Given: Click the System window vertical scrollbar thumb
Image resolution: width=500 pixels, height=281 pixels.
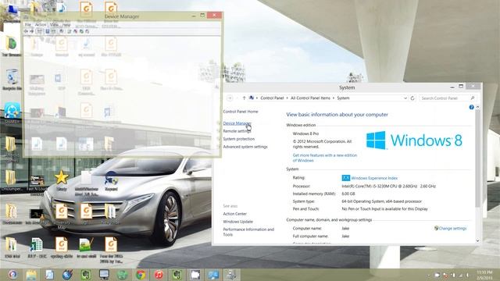Looking at the screenshot, I should pos(477,158).
